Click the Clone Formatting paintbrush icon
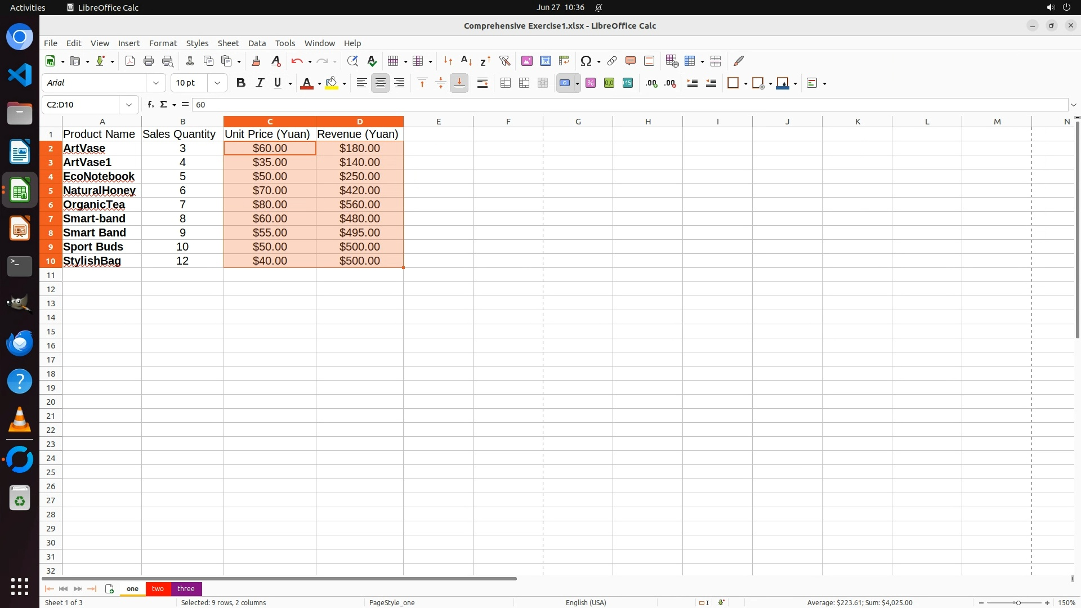The image size is (1081, 608). 256,61
